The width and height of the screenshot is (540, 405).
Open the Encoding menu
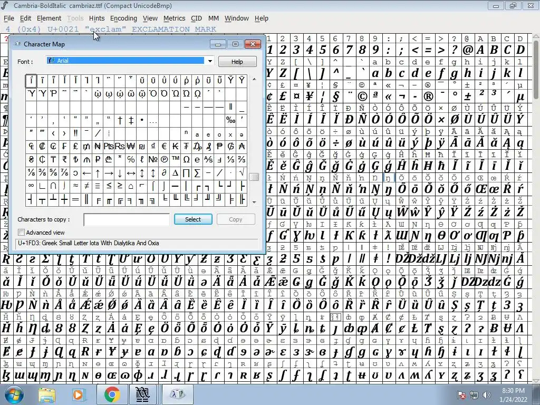123,18
